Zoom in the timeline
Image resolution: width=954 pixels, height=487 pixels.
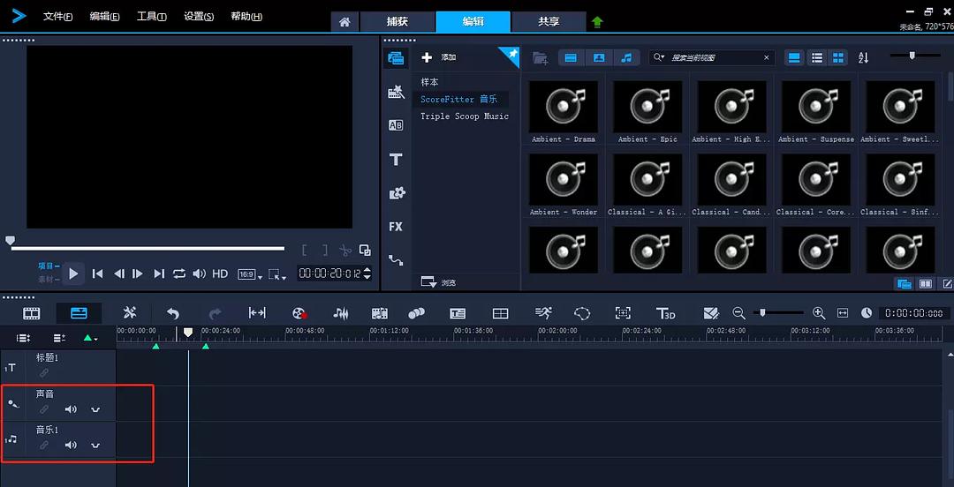[x=819, y=313]
